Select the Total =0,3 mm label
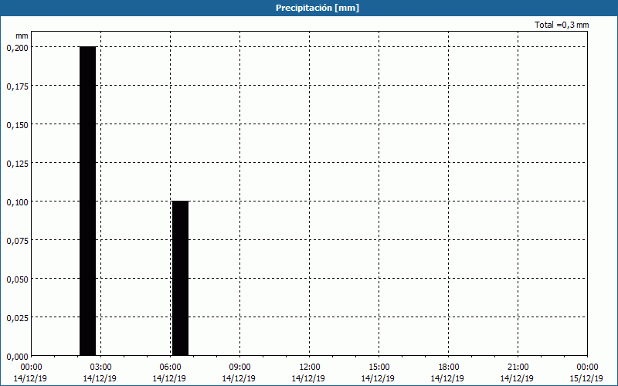This screenshot has width=618, height=386. point(562,25)
